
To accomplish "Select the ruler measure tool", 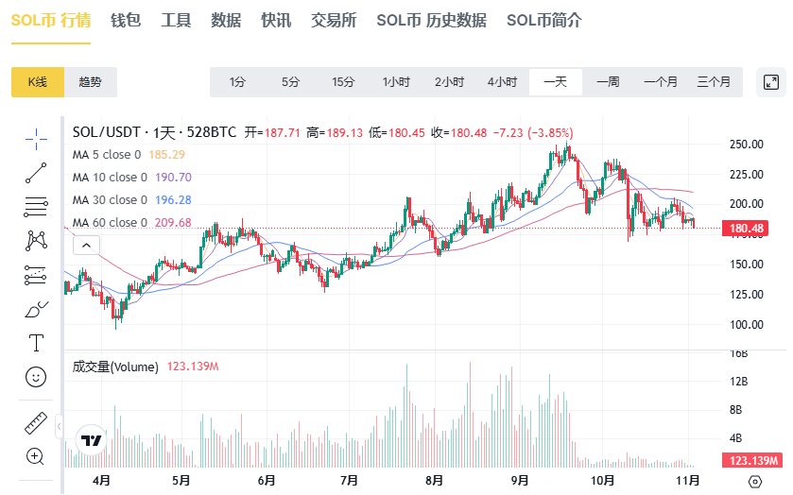I will [36, 422].
